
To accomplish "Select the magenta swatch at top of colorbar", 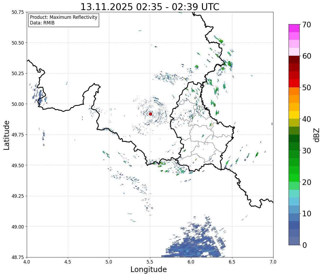I will coord(294,28).
